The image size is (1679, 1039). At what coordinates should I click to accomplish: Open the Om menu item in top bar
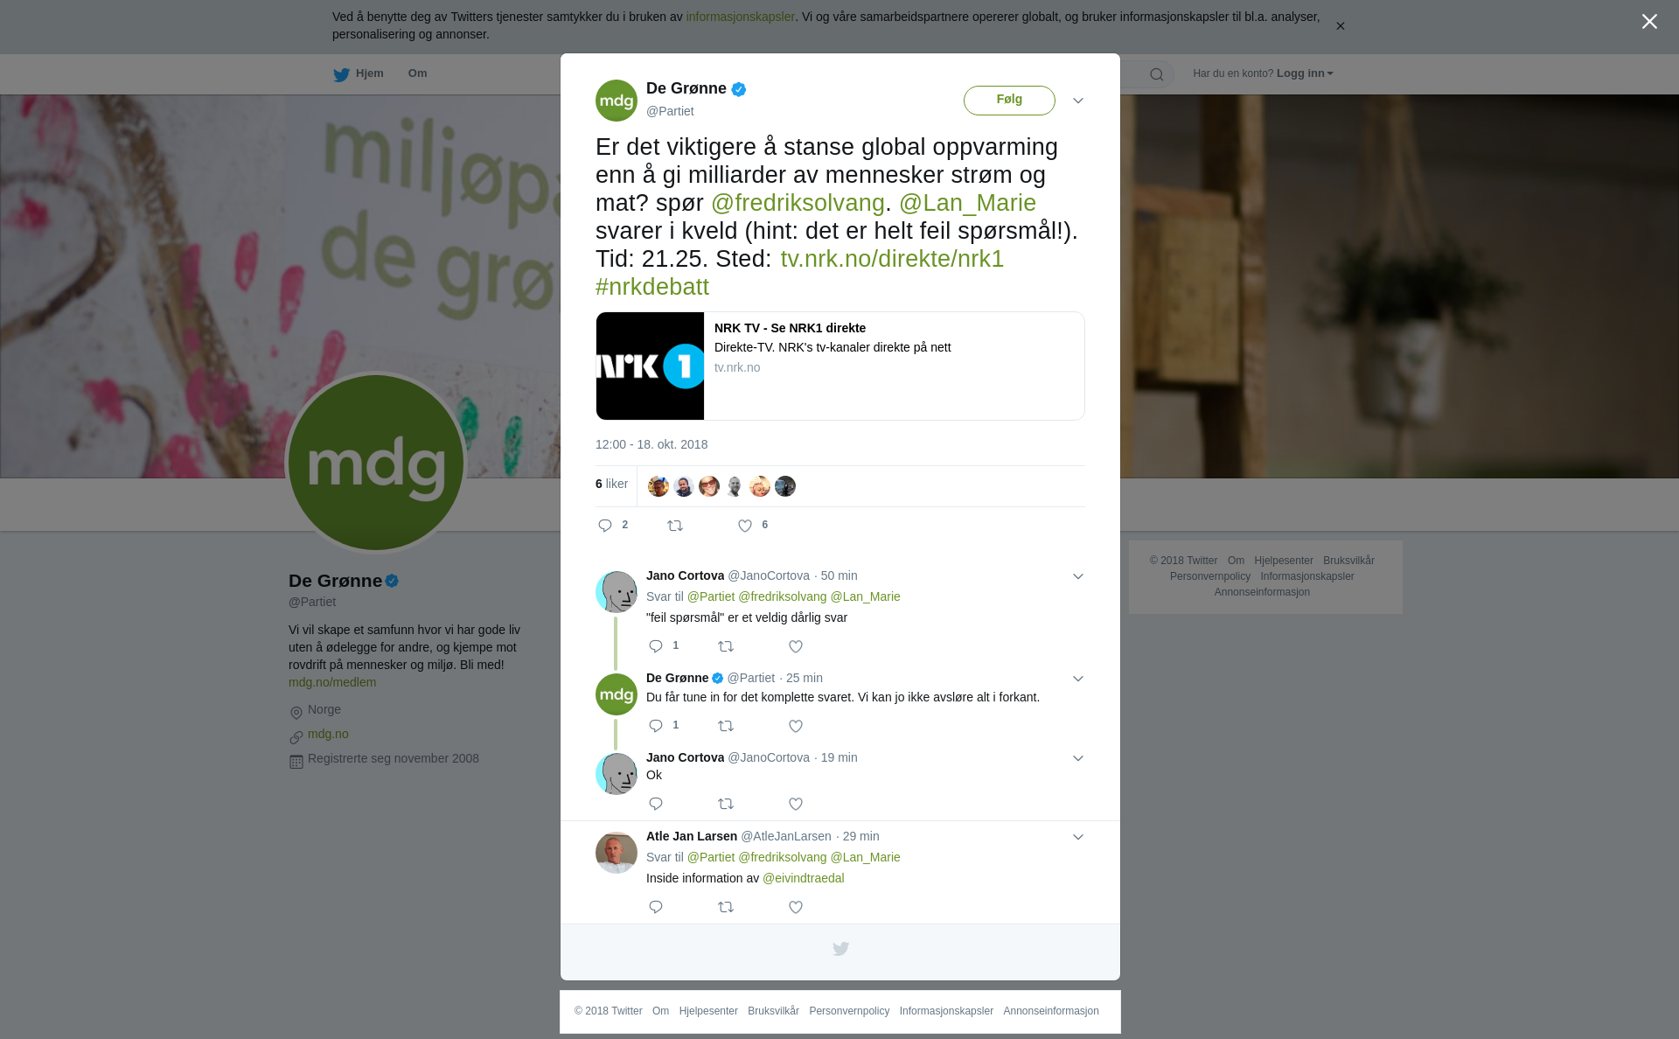click(417, 73)
